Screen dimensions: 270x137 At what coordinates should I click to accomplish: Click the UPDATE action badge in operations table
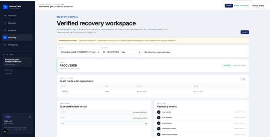click(65, 92)
